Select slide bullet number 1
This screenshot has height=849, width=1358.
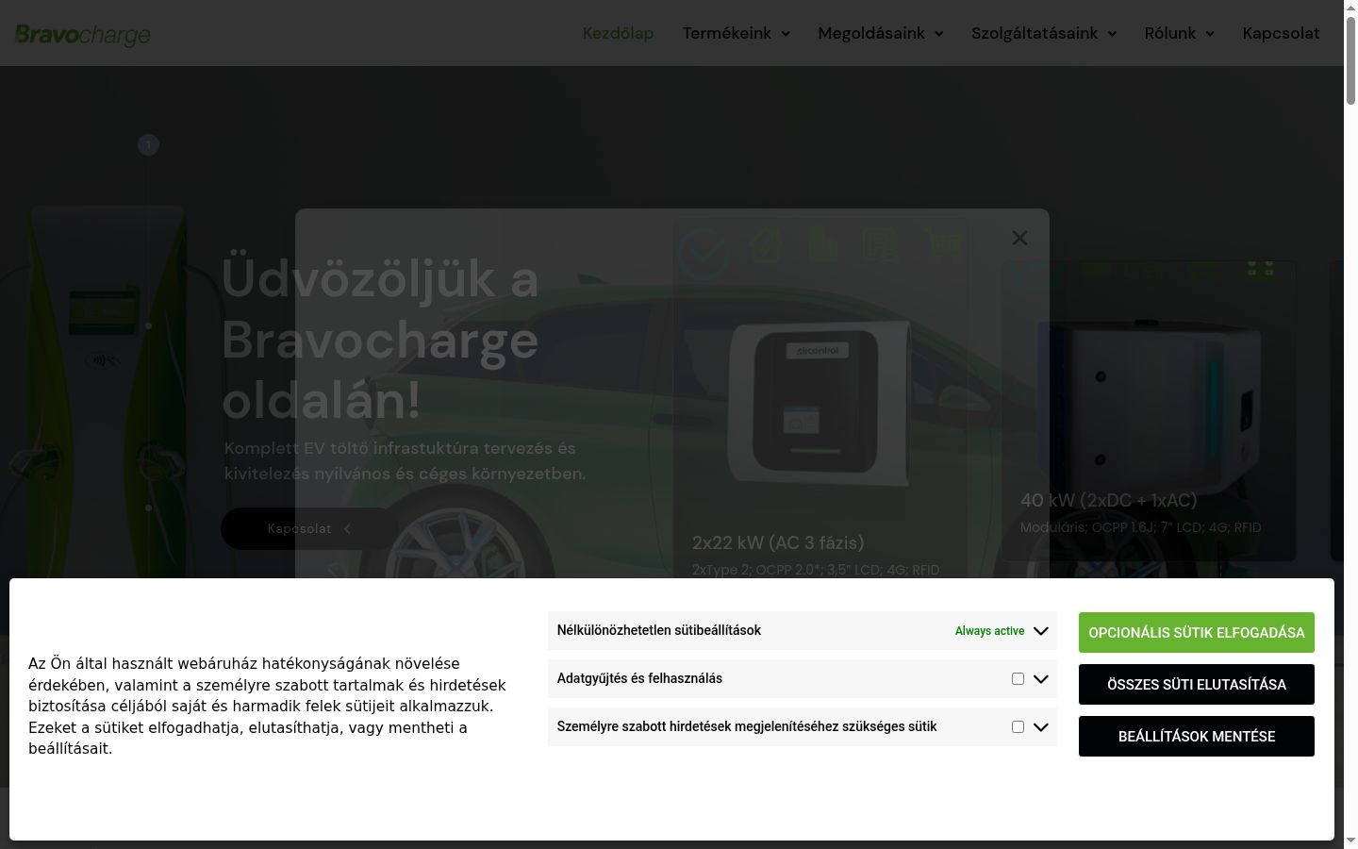[148, 144]
